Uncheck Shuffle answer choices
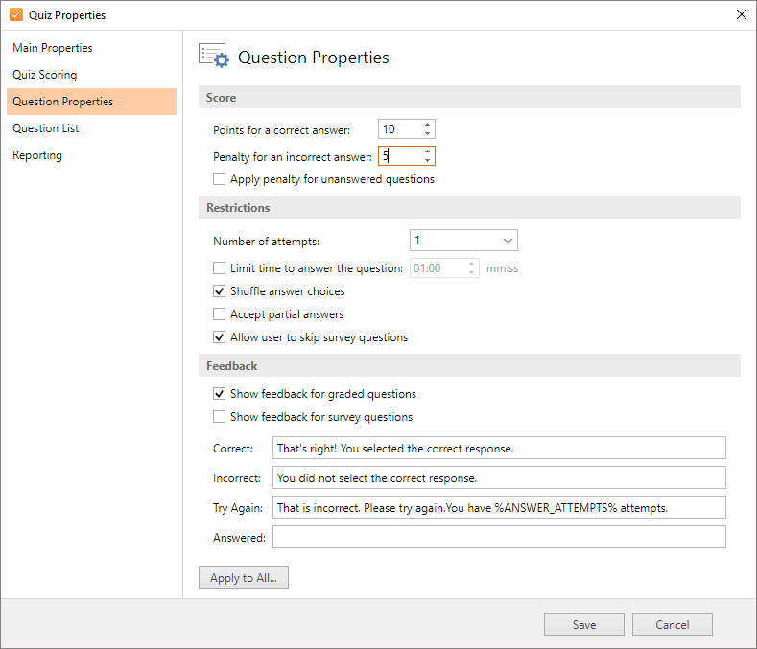757x649 pixels. [x=220, y=291]
